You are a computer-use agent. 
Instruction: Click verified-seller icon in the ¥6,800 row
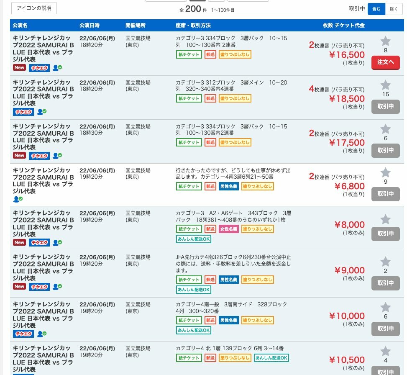point(18,199)
